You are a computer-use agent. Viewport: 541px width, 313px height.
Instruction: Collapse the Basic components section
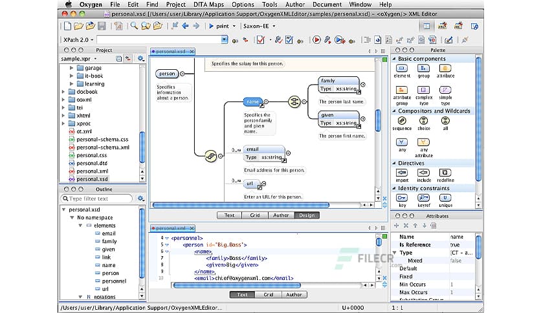[x=394, y=59]
